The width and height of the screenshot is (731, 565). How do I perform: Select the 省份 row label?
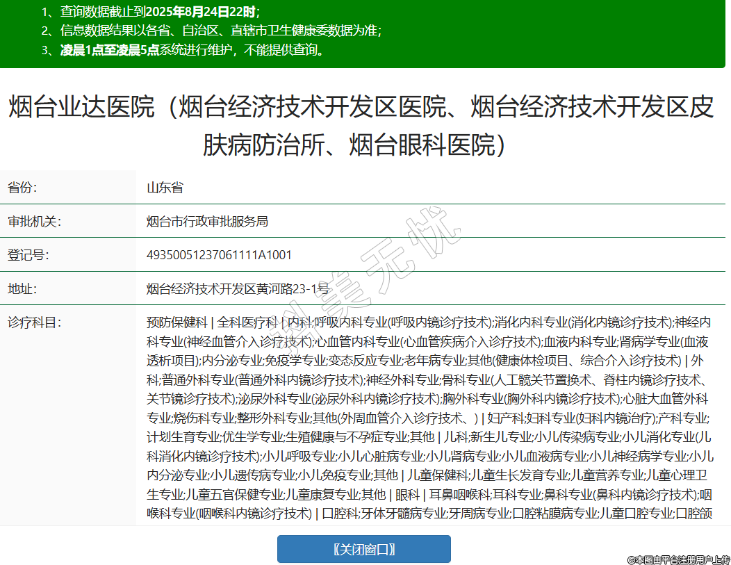[22, 188]
